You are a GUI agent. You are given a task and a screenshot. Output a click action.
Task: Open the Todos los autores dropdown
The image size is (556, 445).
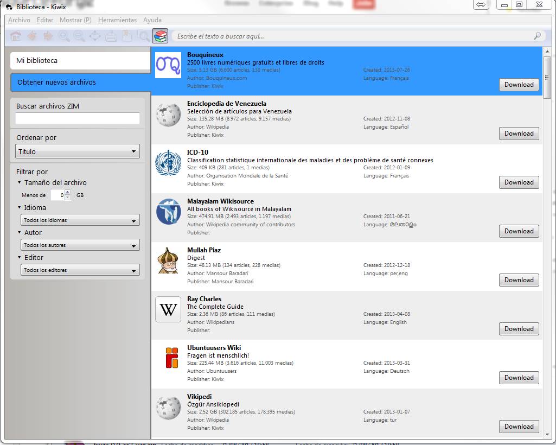click(80, 245)
